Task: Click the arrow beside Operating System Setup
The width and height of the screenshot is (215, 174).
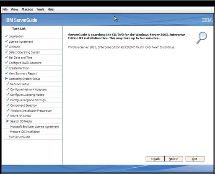Action: click(6, 79)
